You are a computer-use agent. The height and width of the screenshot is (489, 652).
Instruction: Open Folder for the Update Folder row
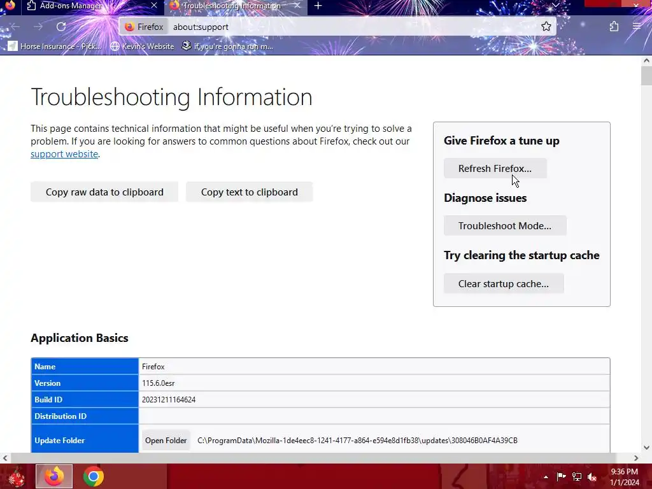[166, 441]
